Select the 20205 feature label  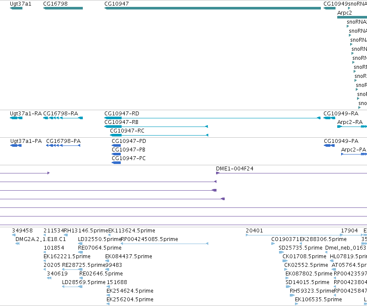tap(52, 265)
